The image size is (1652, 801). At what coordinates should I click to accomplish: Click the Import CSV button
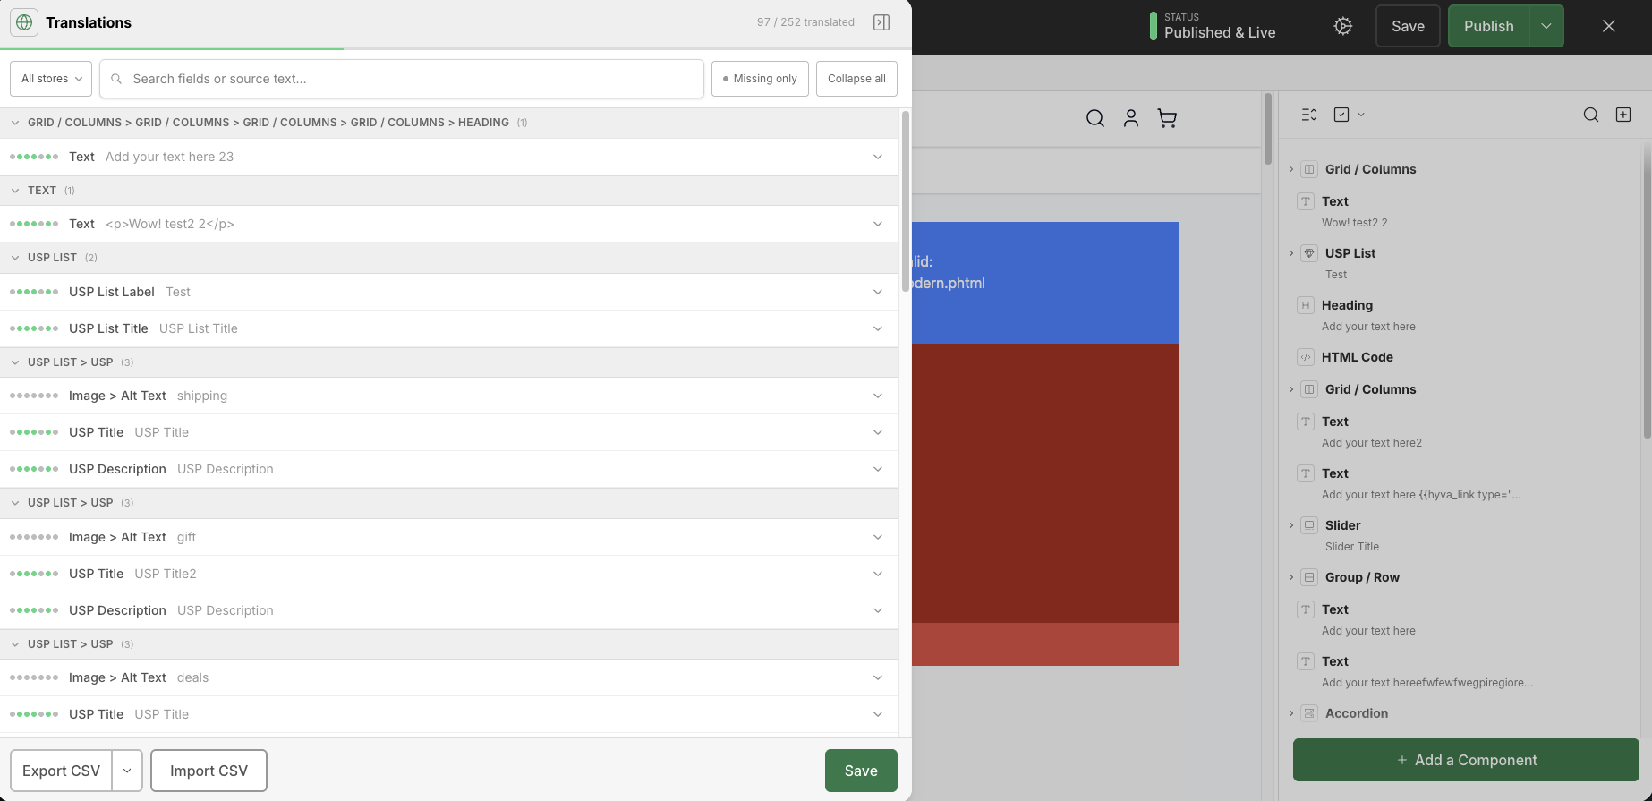click(209, 771)
